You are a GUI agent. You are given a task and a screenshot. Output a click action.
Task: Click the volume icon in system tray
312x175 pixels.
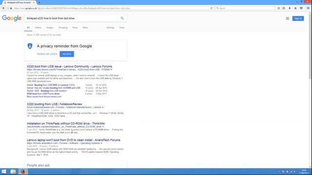294,172
